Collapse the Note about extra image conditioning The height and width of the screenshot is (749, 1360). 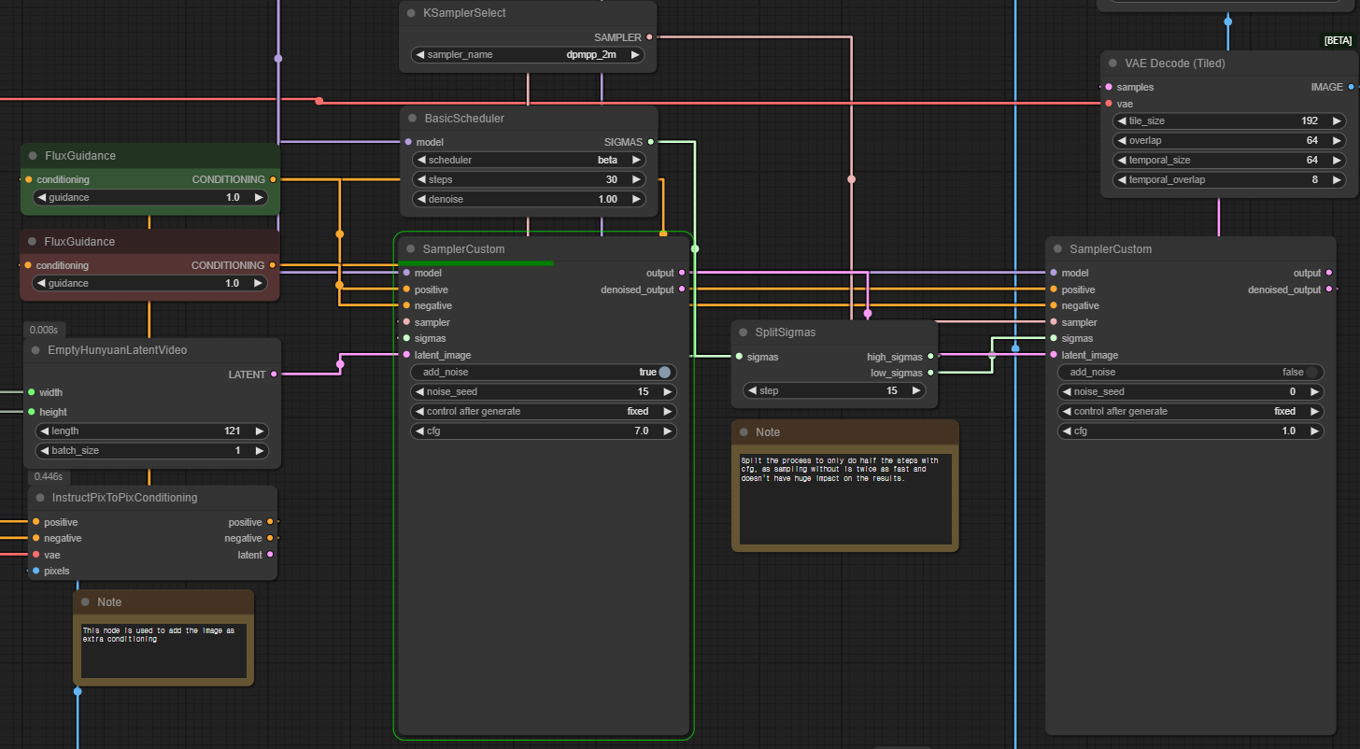[84, 602]
